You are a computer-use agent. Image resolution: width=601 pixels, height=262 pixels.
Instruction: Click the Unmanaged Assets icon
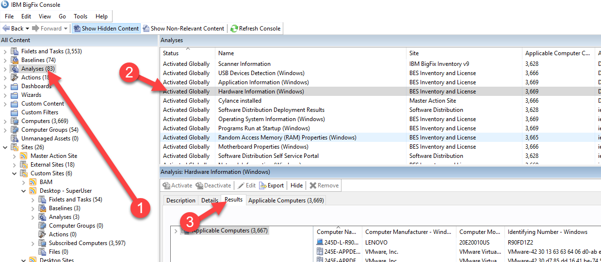coord(15,139)
